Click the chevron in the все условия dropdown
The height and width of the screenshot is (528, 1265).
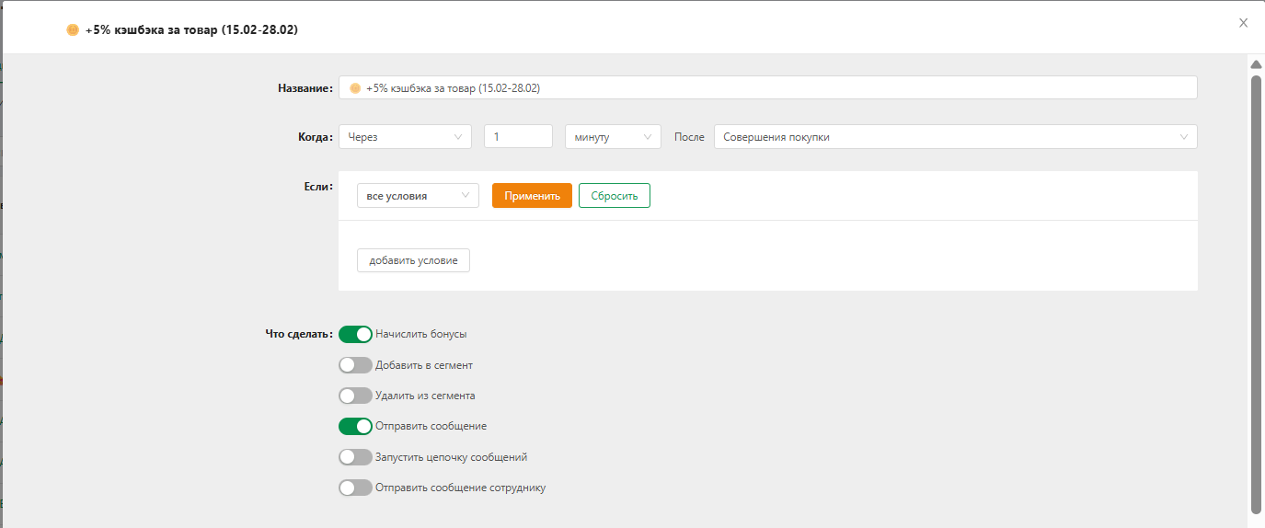pyautogui.click(x=466, y=196)
